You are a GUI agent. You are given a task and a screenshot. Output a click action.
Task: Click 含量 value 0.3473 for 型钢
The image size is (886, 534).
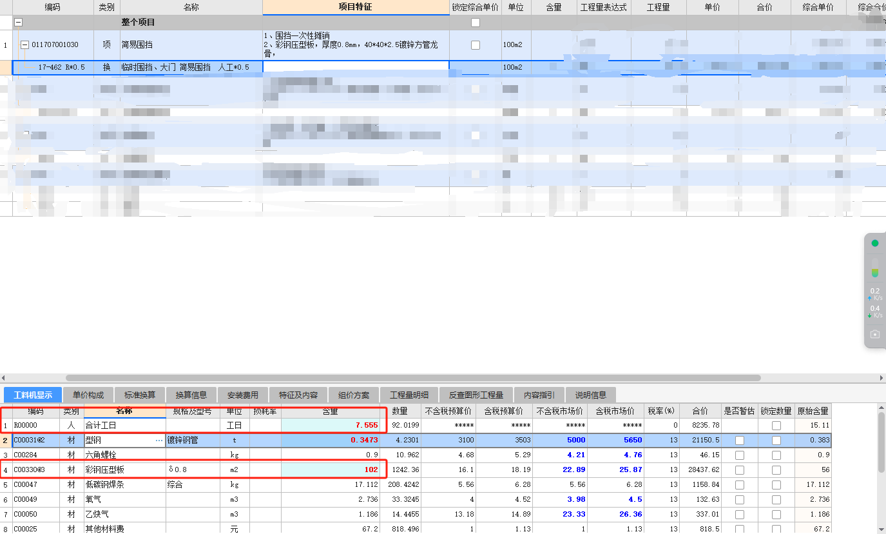[x=330, y=440]
